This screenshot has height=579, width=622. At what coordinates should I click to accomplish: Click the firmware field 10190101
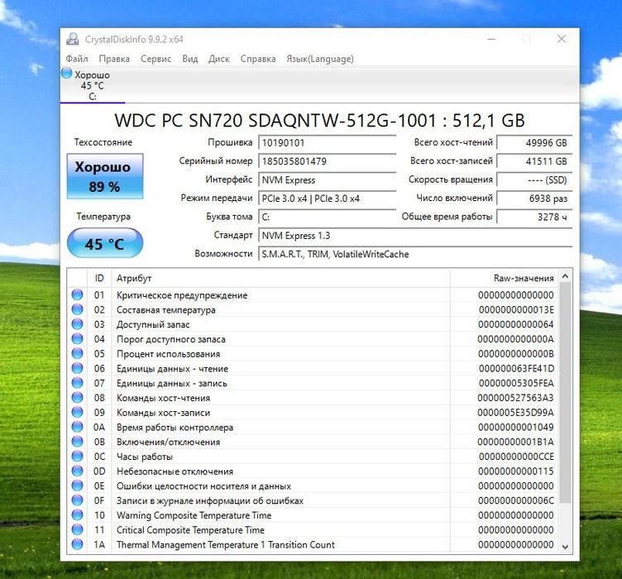pyautogui.click(x=327, y=143)
